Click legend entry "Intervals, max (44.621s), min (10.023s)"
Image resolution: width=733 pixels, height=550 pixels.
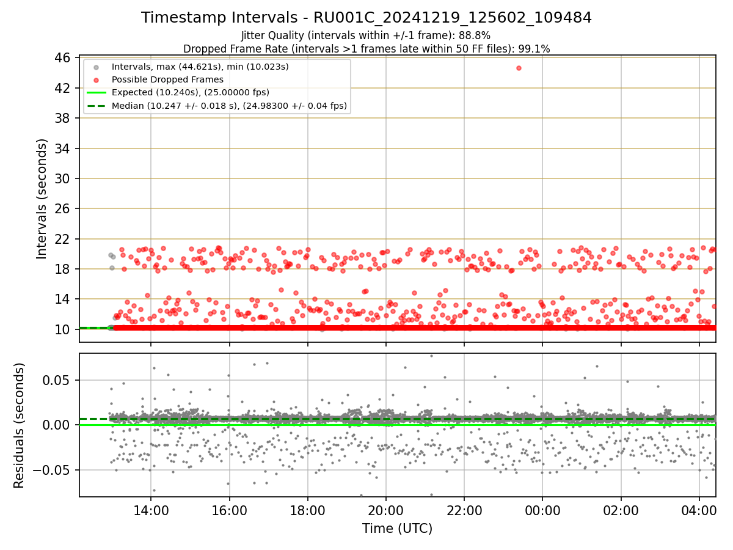click(x=200, y=66)
